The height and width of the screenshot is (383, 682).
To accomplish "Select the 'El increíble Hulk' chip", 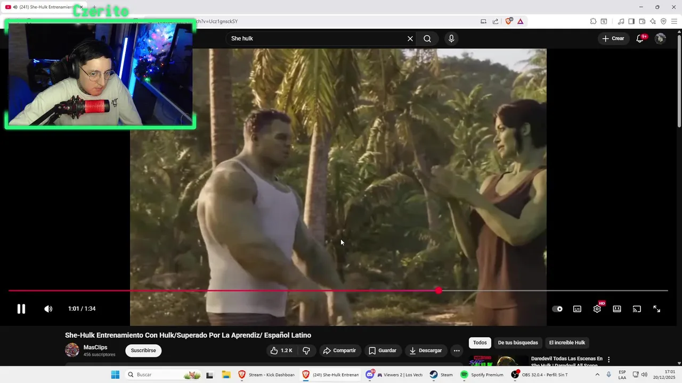I will click(x=567, y=343).
